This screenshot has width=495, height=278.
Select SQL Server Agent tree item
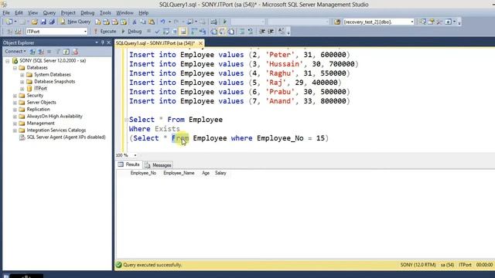click(66, 137)
